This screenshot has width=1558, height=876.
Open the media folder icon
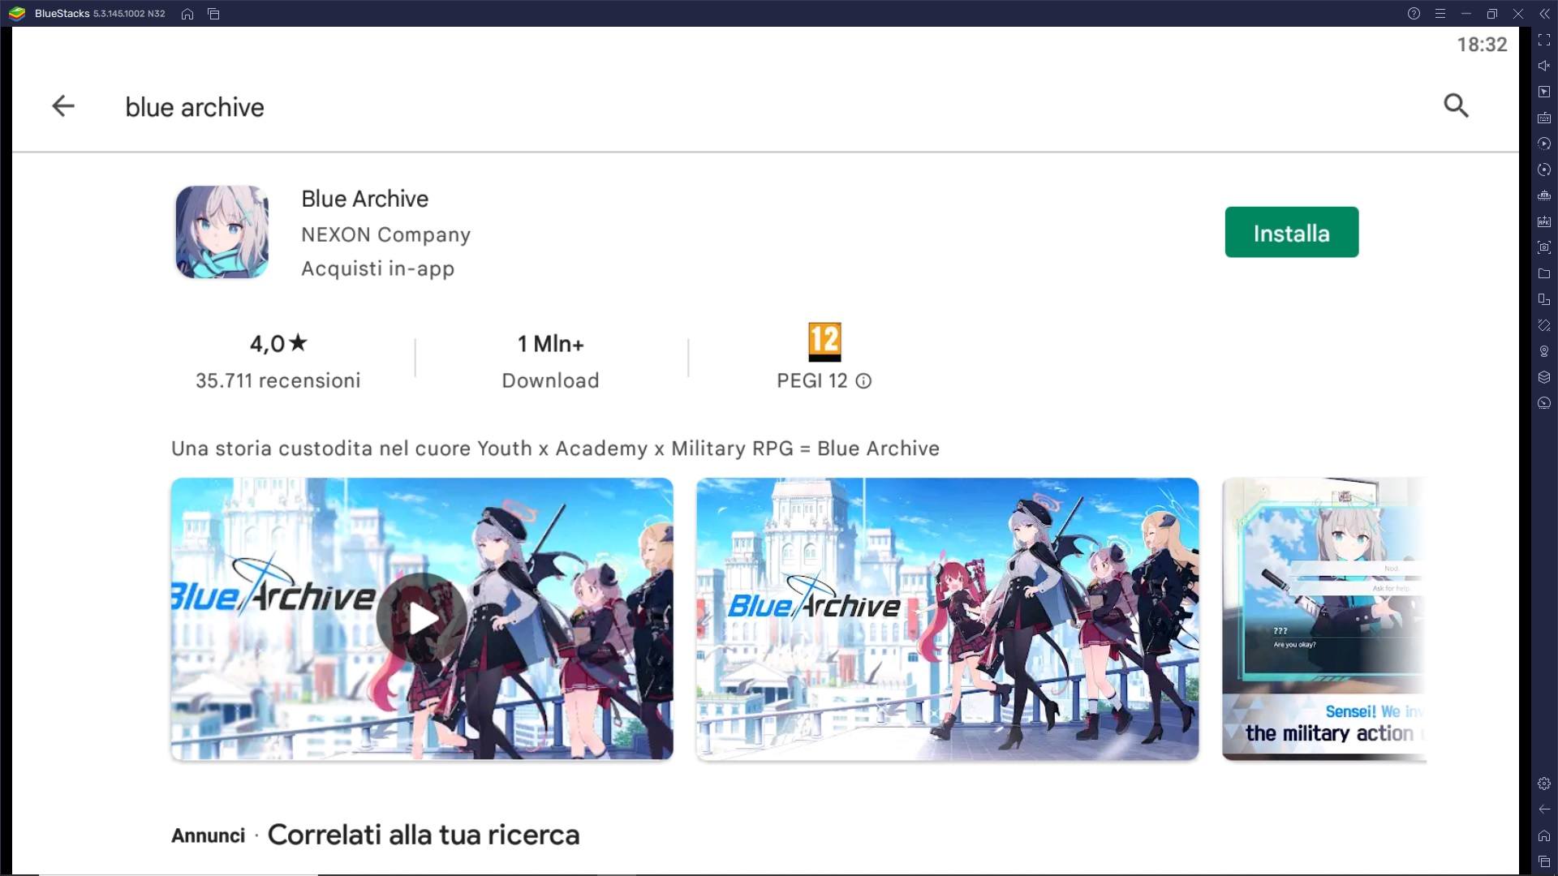1544,273
